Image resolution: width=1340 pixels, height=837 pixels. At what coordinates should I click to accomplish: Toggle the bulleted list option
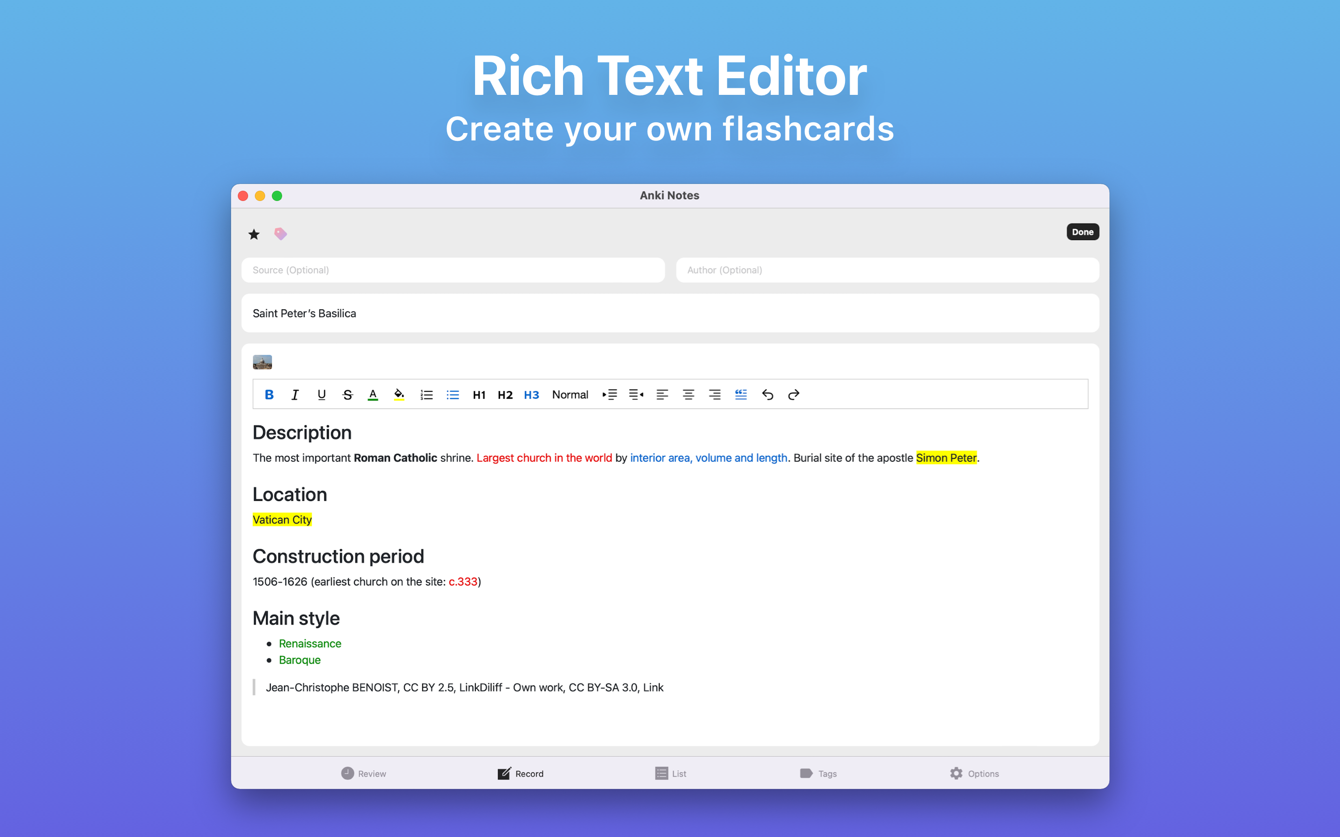click(452, 395)
